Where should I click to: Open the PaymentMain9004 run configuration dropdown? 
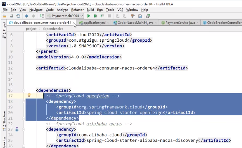[x=65, y=16]
